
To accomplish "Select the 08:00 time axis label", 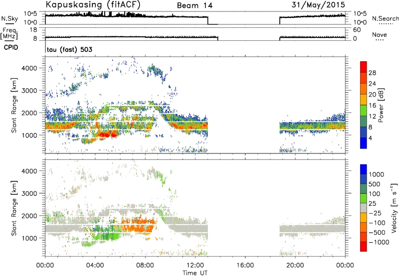I will click(145, 266).
